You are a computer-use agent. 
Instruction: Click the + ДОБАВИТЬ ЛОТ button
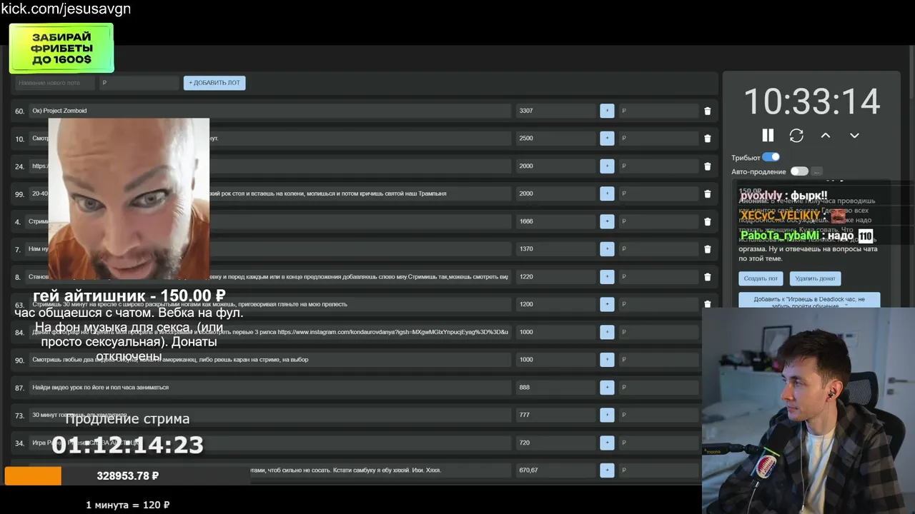point(214,83)
